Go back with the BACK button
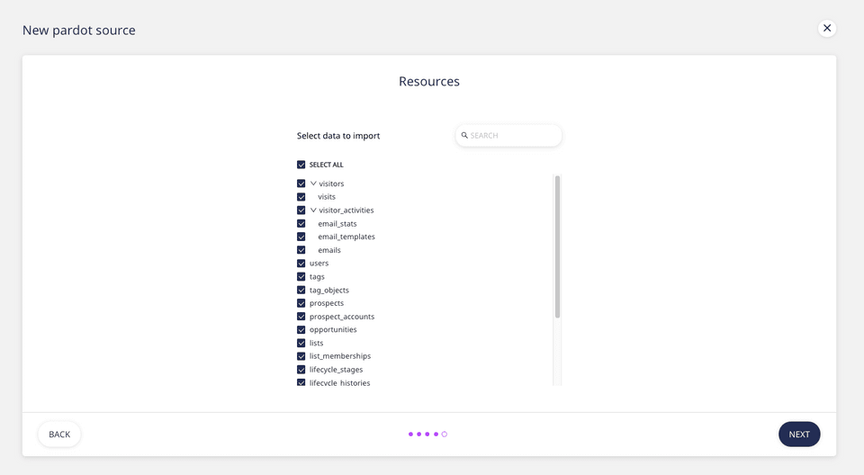 (x=59, y=435)
